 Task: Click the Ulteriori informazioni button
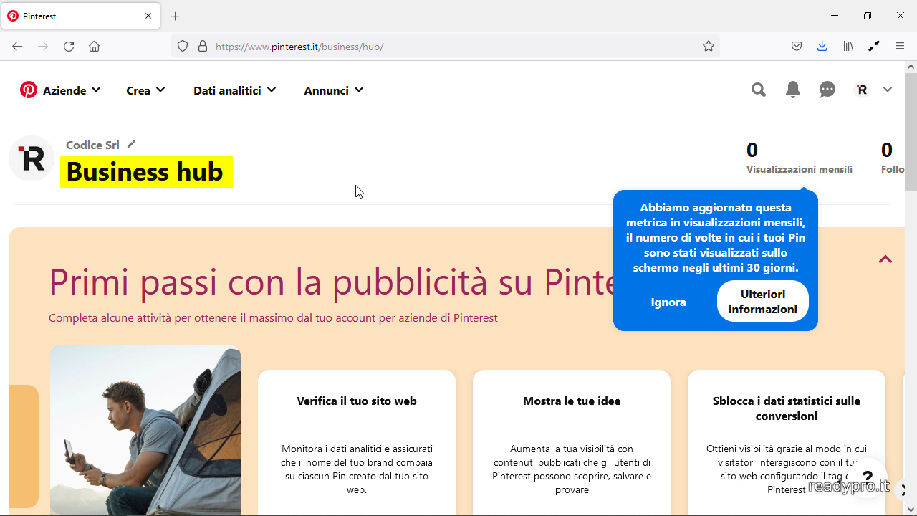coord(763,302)
